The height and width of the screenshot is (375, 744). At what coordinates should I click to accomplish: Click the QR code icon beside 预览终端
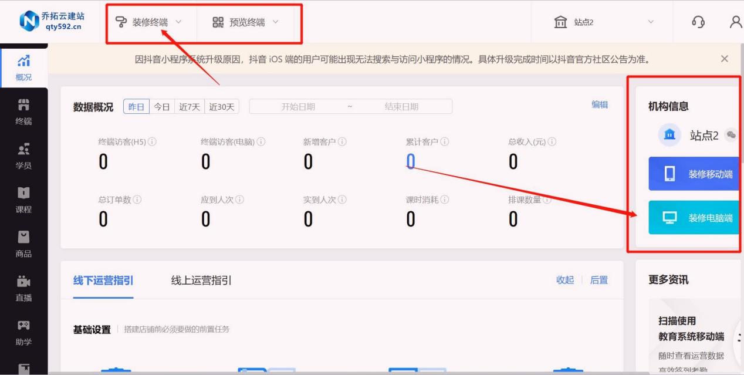click(x=218, y=22)
